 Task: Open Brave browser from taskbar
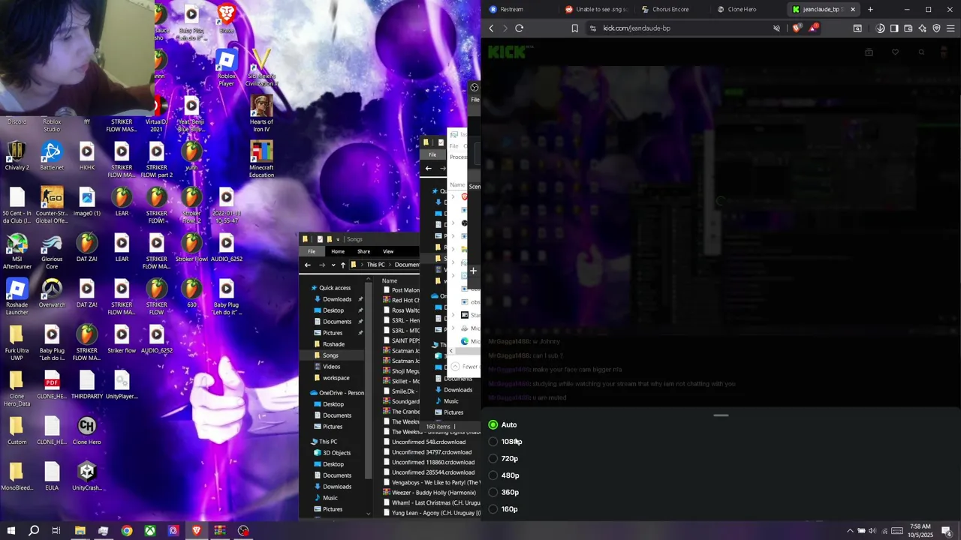click(x=197, y=531)
